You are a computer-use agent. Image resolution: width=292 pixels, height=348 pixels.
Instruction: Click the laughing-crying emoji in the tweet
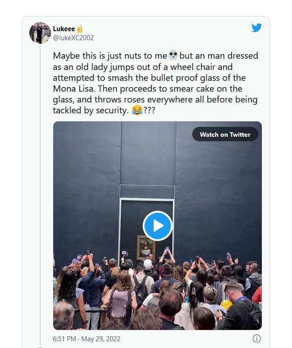point(137,111)
